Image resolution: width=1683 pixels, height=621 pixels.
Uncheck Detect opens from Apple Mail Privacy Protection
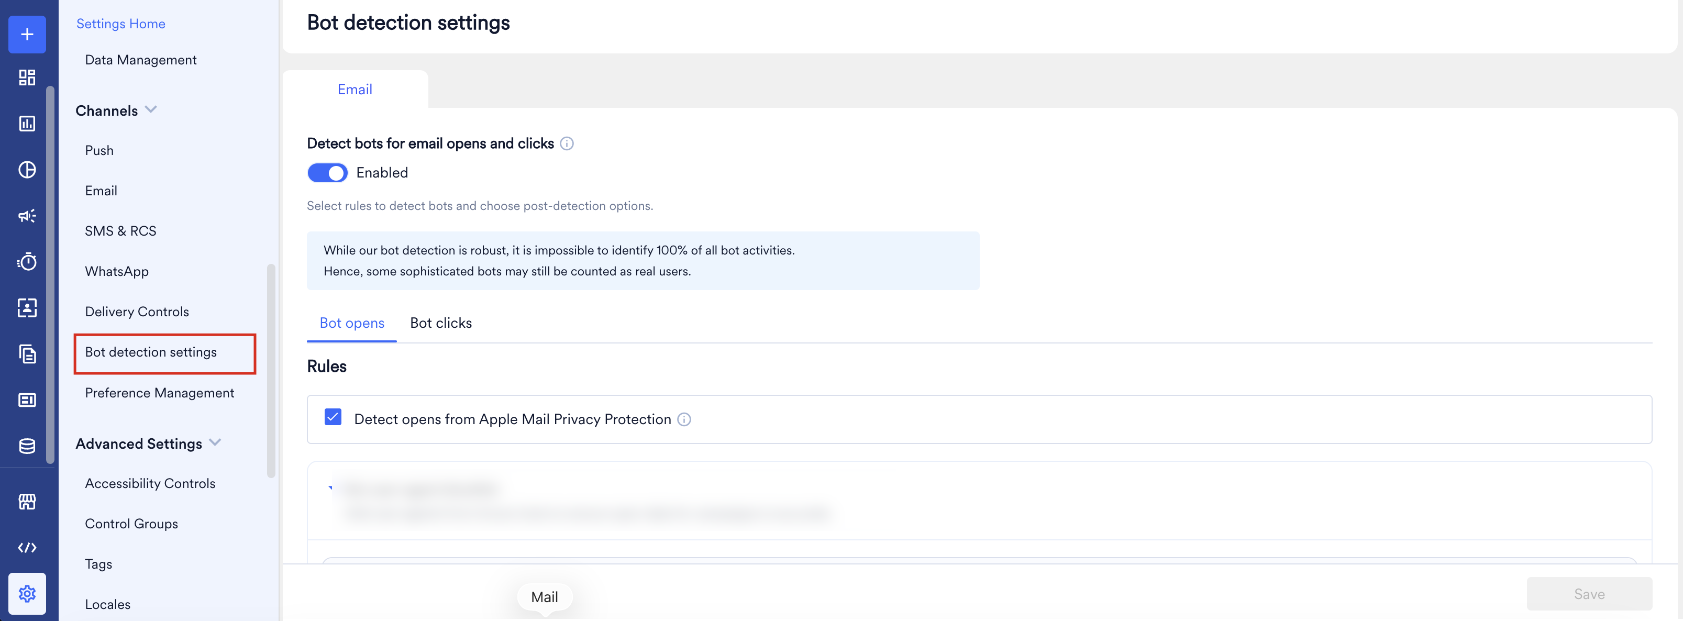333,417
